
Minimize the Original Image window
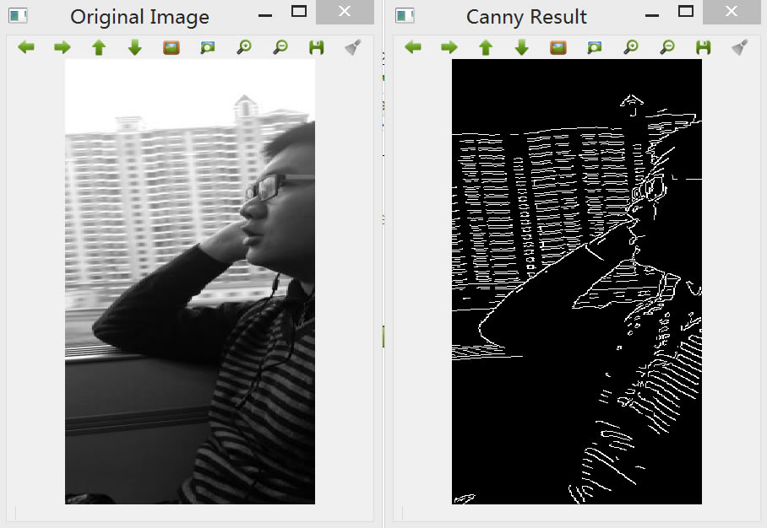pyautogui.click(x=265, y=15)
